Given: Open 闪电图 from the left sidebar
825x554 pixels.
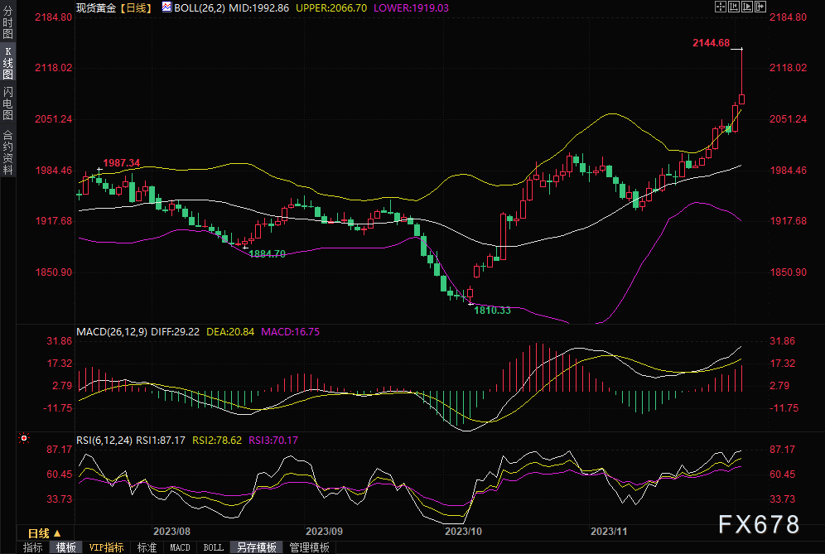Looking at the screenshot, I should (x=7, y=103).
